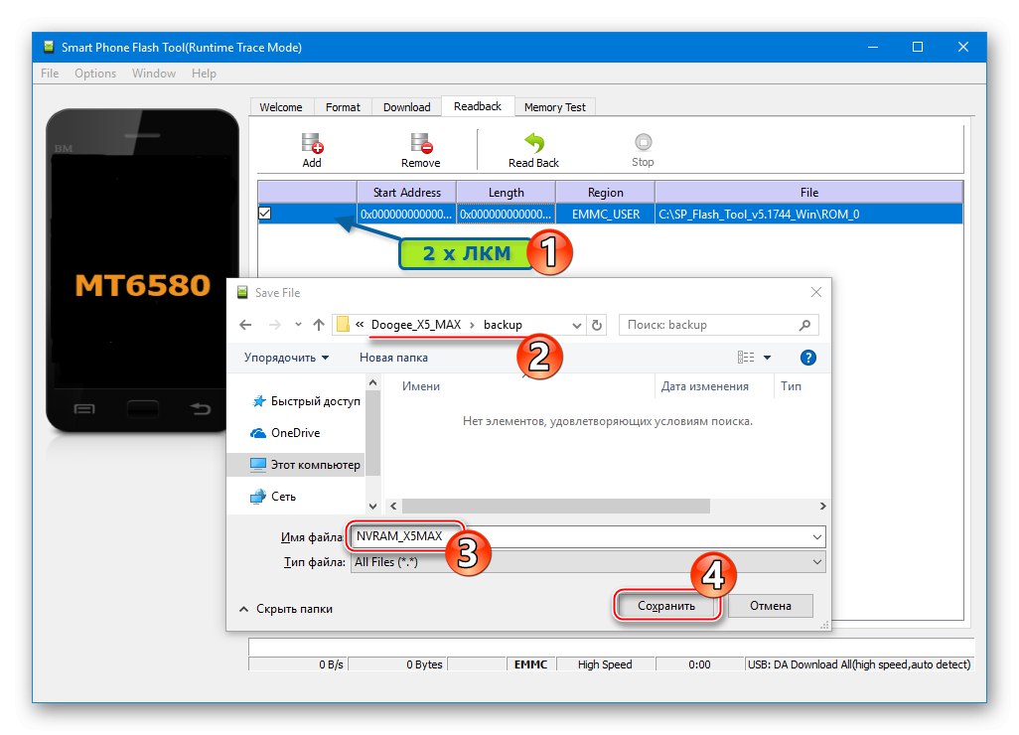Refresh the backup folder view
The image size is (1019, 735).
click(x=597, y=324)
